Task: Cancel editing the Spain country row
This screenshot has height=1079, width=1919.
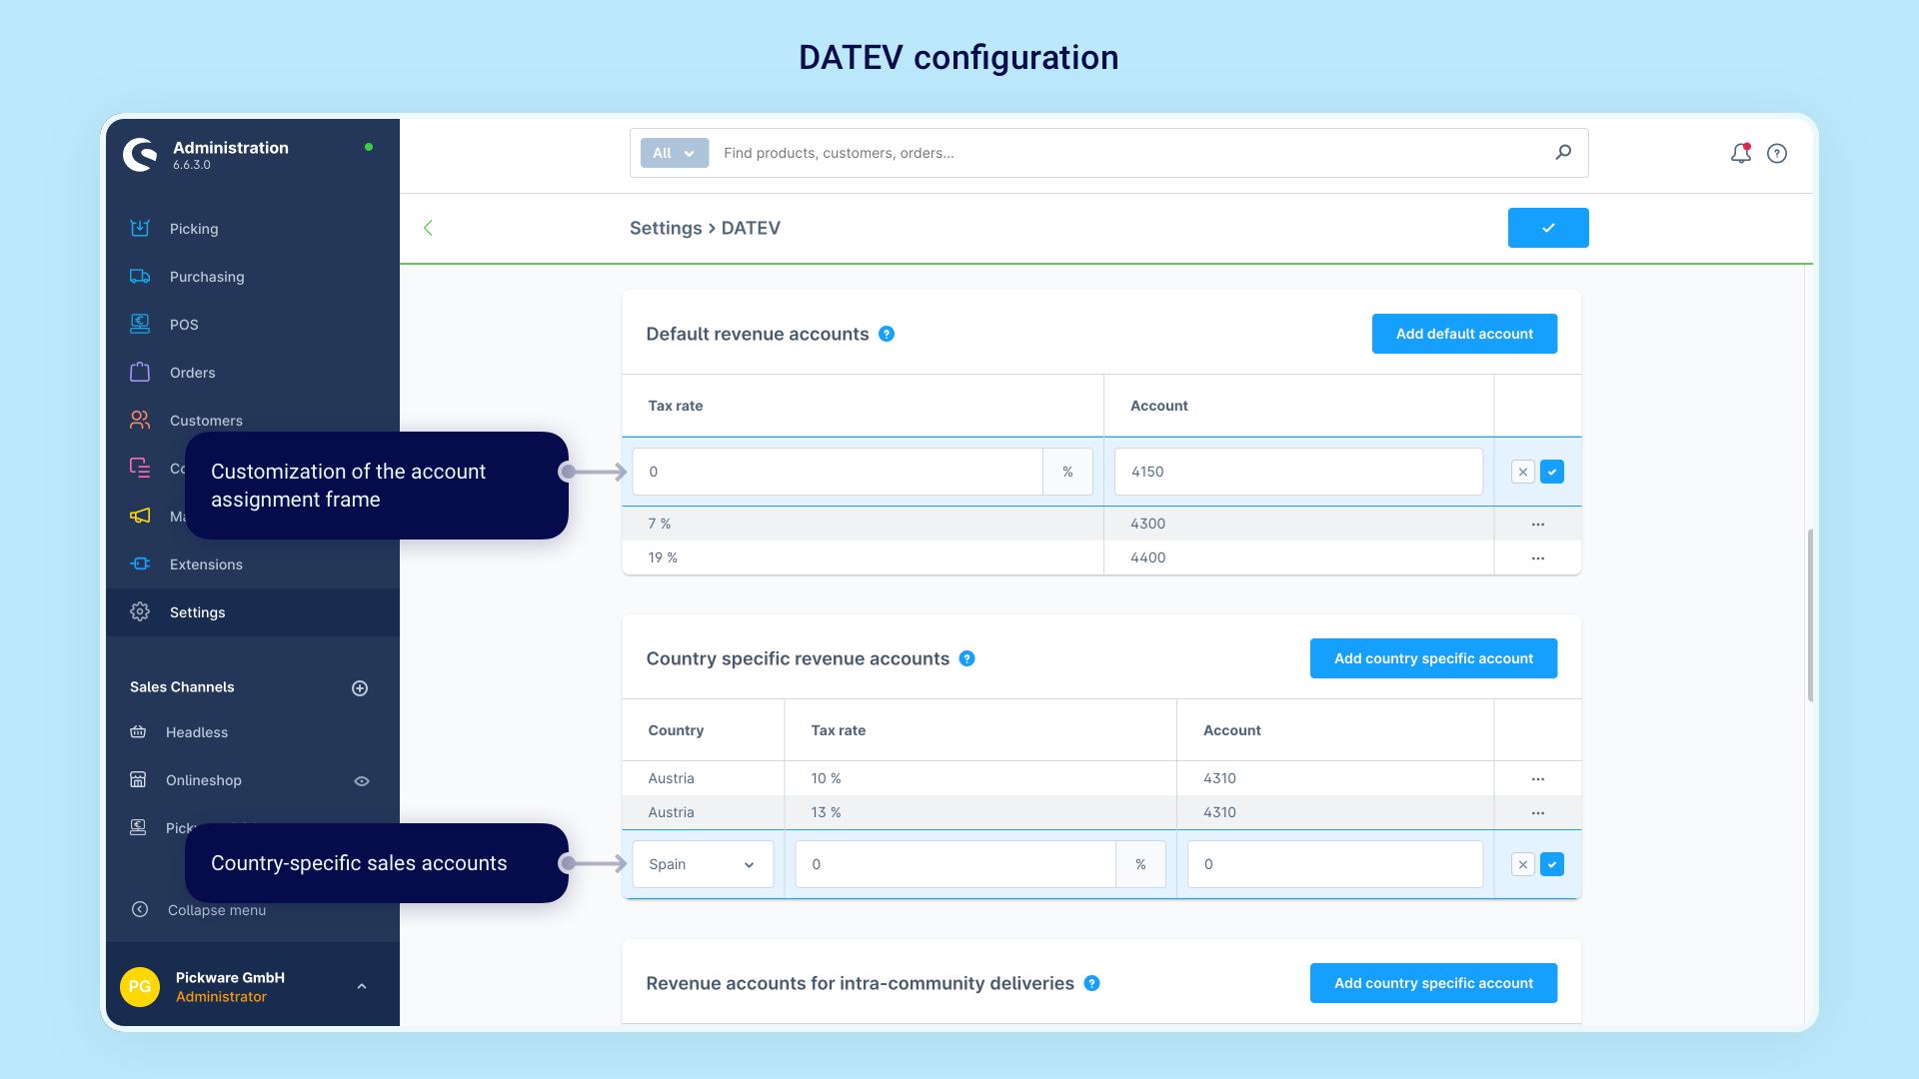Action: pos(1523,864)
